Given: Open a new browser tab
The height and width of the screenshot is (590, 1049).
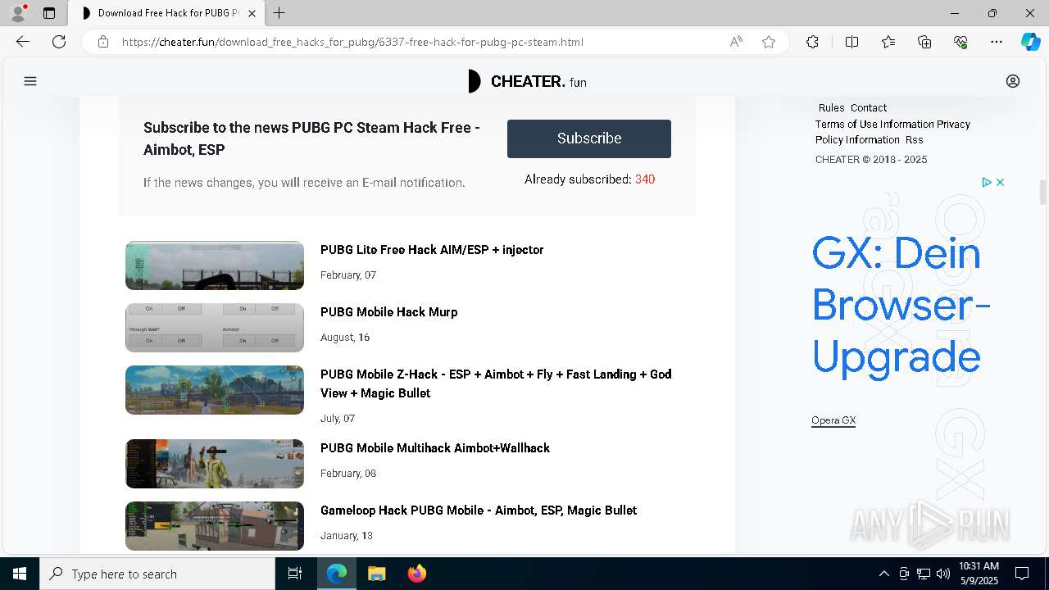Looking at the screenshot, I should point(279,13).
